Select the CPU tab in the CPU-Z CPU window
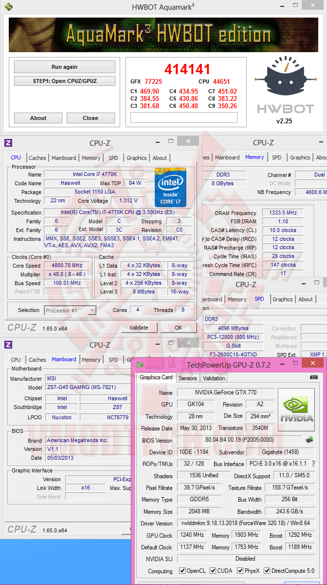This screenshot has width=327, height=585. (x=16, y=157)
